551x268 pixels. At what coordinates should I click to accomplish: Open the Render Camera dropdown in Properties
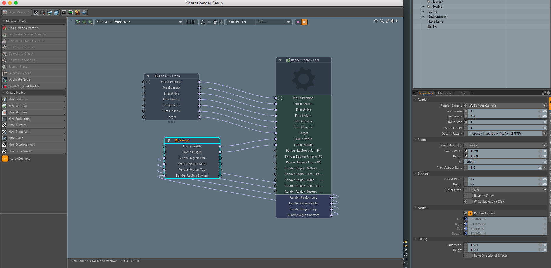(507, 105)
